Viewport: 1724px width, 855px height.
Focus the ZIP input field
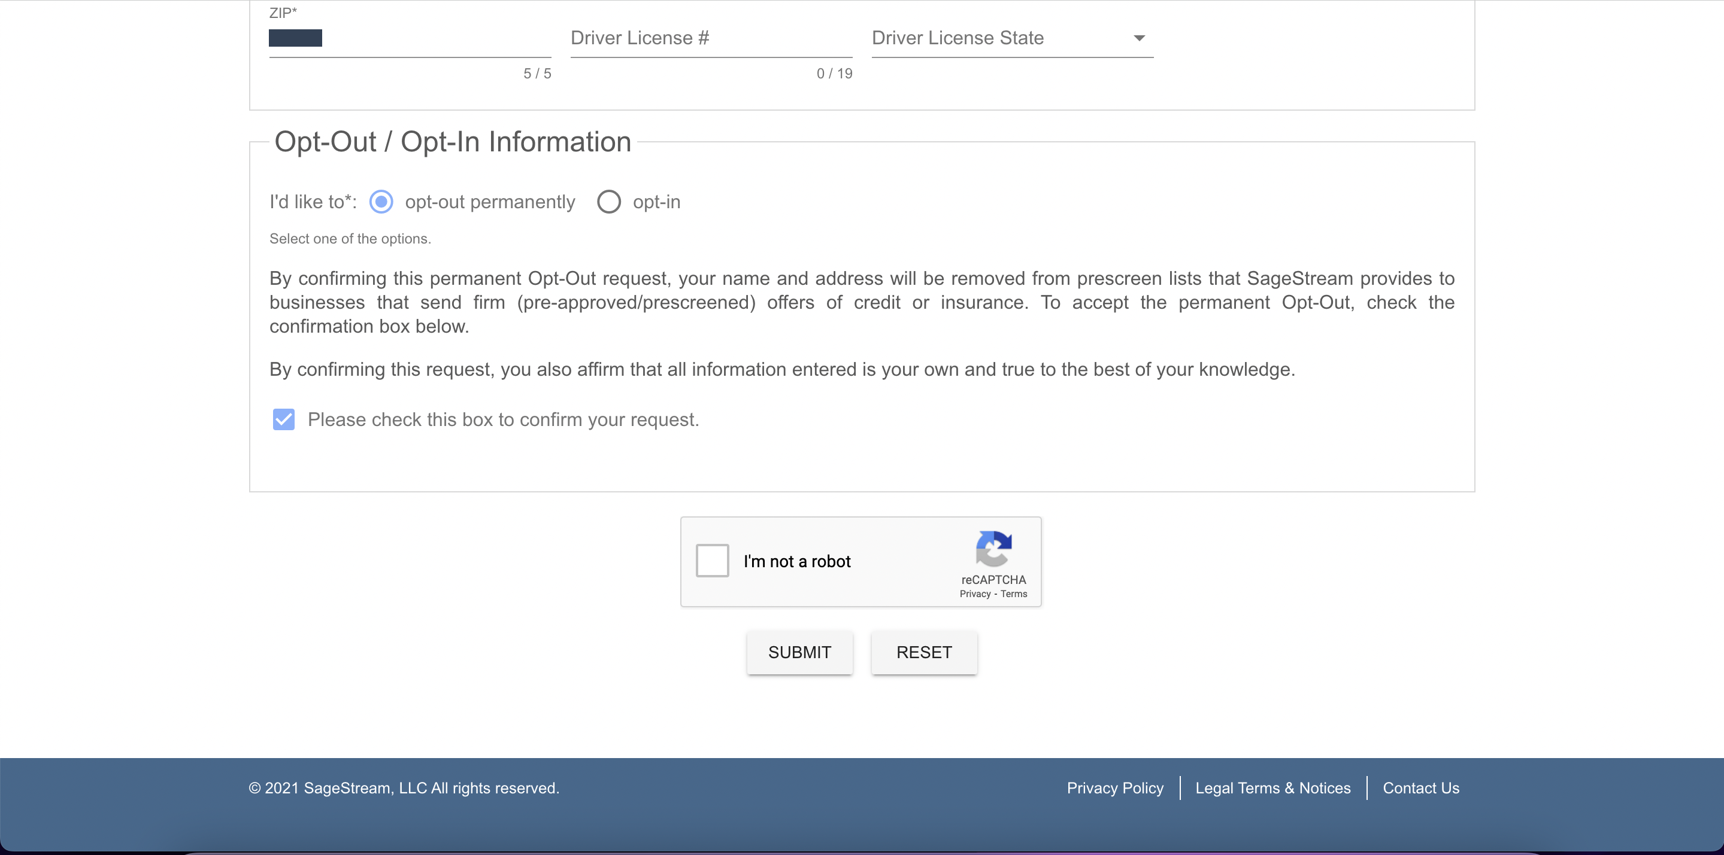(410, 38)
